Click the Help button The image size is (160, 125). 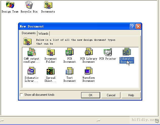tap(131, 95)
